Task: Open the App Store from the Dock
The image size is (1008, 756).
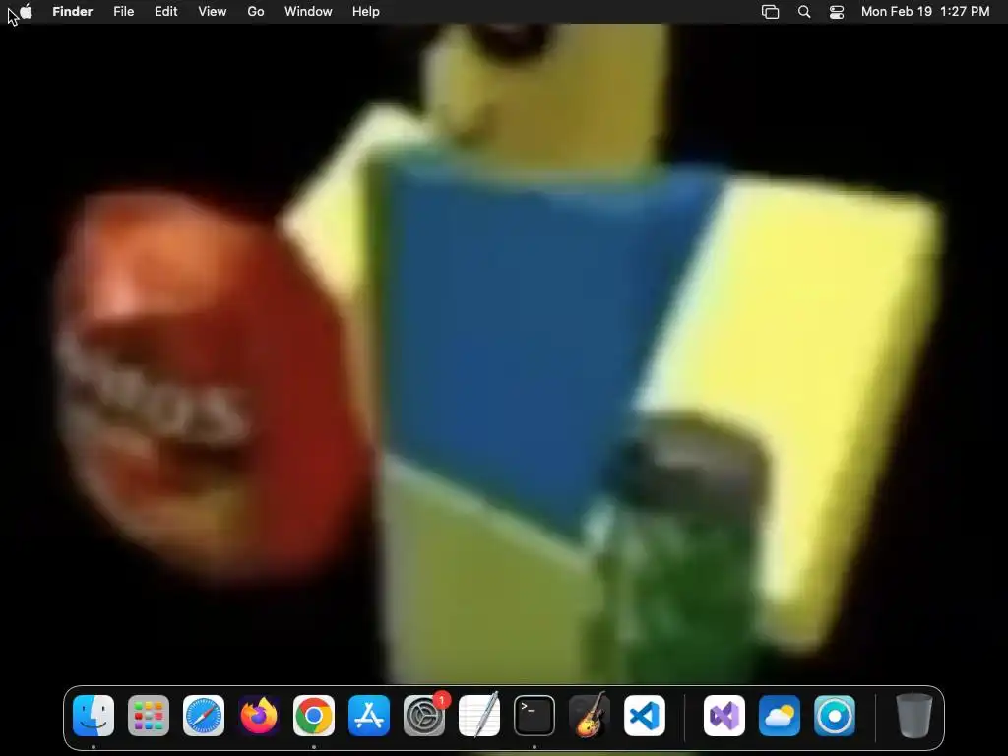Action: coord(369,716)
